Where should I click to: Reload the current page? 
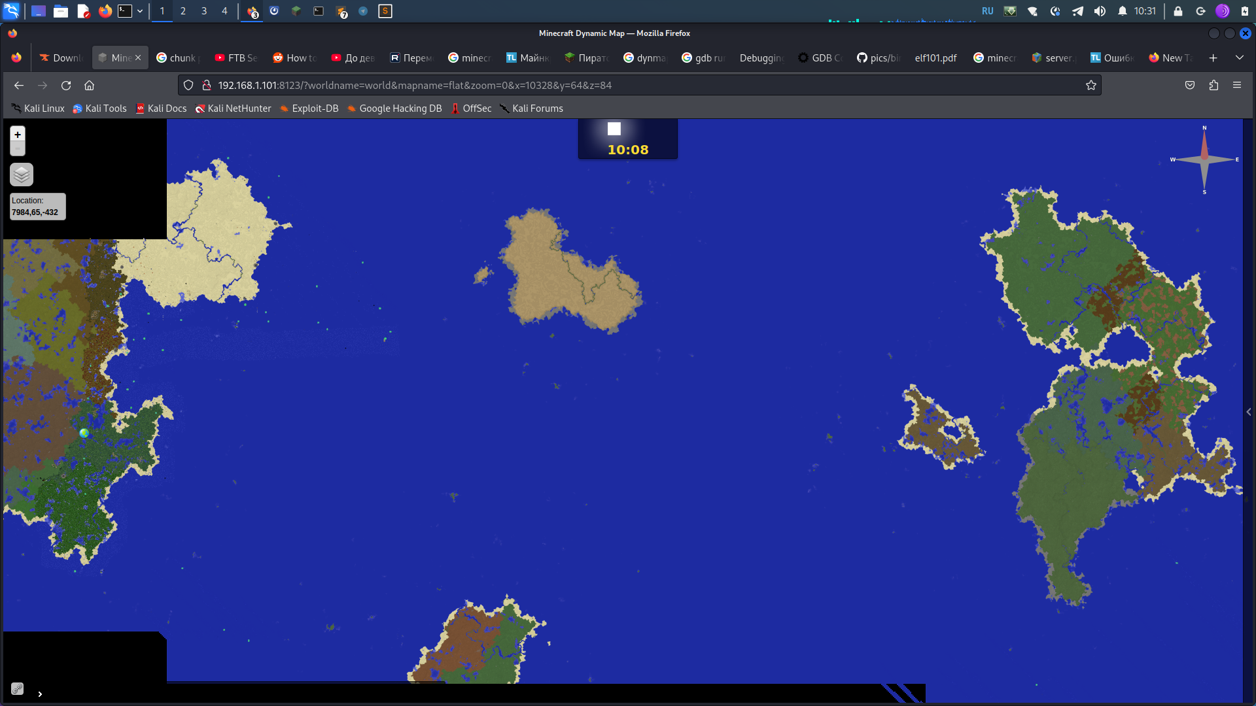[66, 86]
